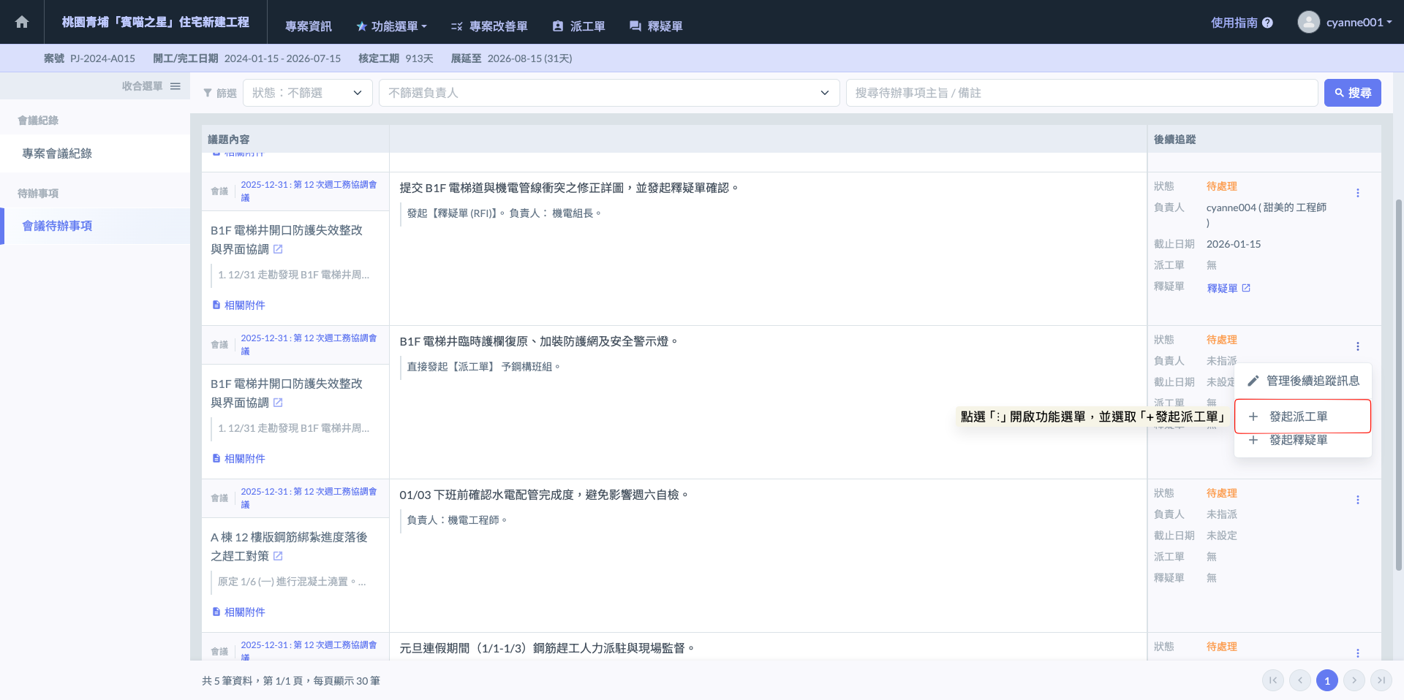Click the pencil 管理後續追蹤訊息 option
Viewport: 1404px width, 700px height.
click(x=1302, y=381)
